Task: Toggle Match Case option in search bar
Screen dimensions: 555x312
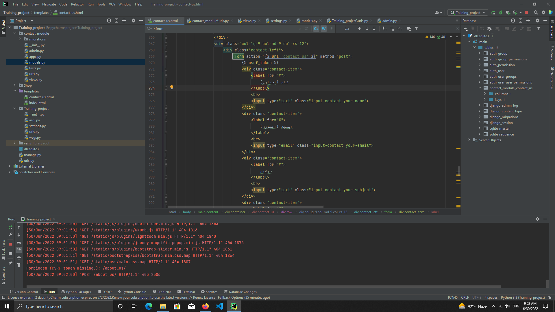Action: click(316, 29)
